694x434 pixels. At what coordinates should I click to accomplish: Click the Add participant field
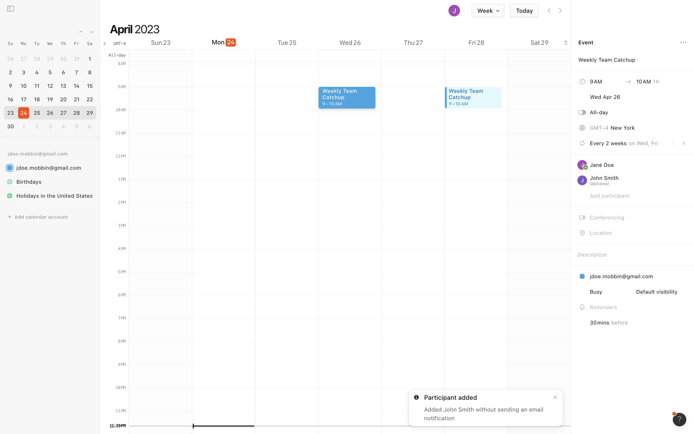click(609, 196)
